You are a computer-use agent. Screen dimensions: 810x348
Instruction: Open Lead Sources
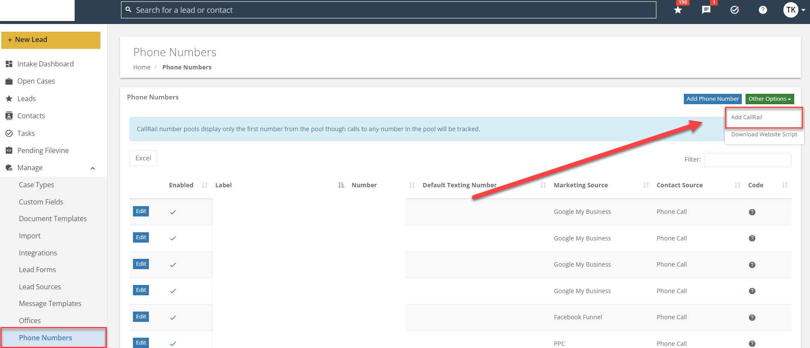(40, 287)
